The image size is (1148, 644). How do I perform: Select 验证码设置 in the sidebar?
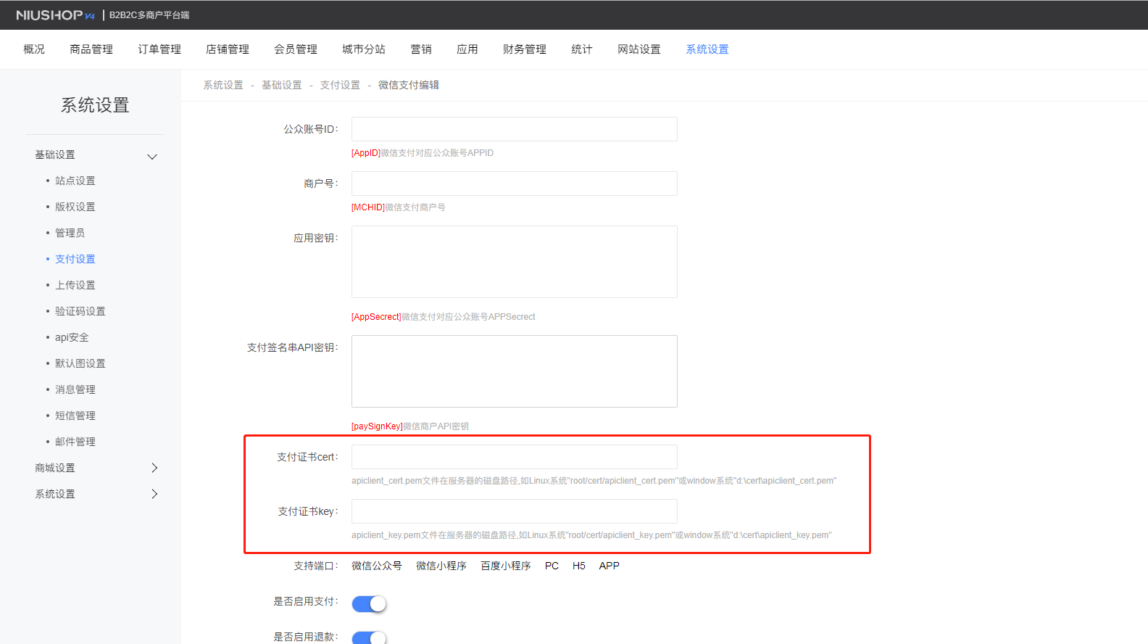click(80, 311)
